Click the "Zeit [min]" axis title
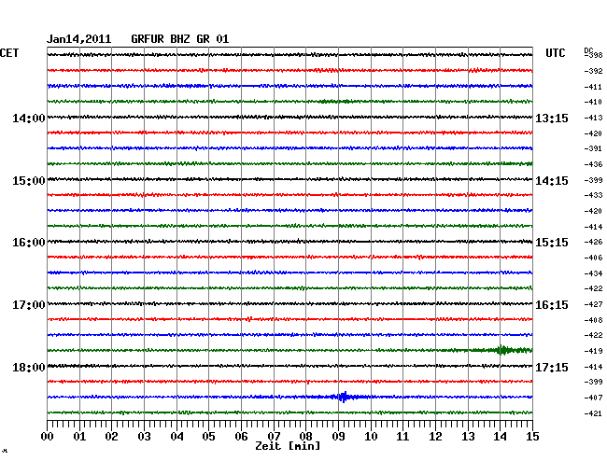 [x=288, y=446]
